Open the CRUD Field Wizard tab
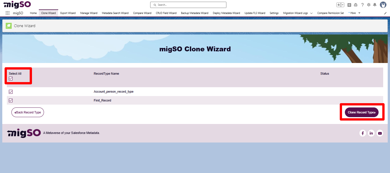Screen dimensions: 390x173 coord(166,13)
